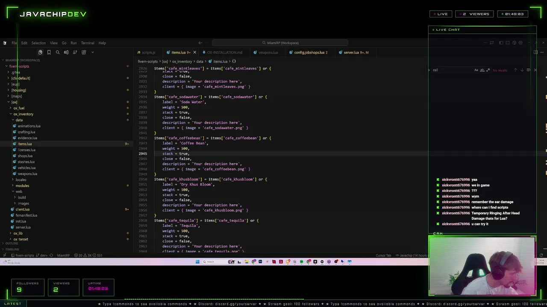Open the Help menu
547x307 pixels.
coord(102,43)
